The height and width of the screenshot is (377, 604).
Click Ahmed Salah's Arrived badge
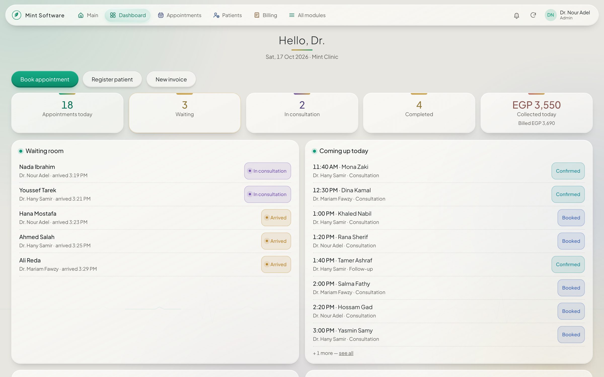(x=276, y=241)
